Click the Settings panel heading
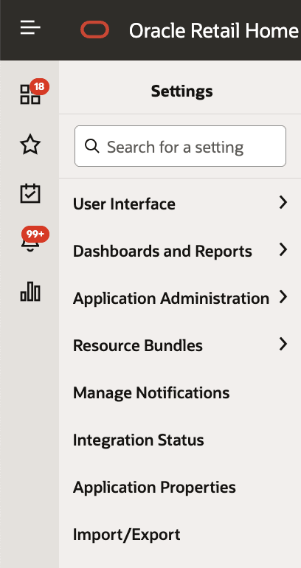Image resolution: width=301 pixels, height=568 pixels. click(x=181, y=91)
